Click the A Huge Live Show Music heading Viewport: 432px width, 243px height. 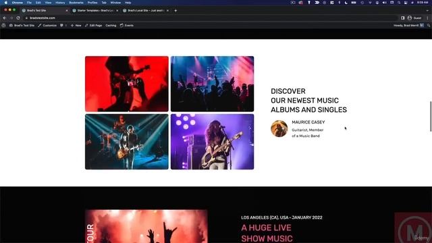pos(267,233)
